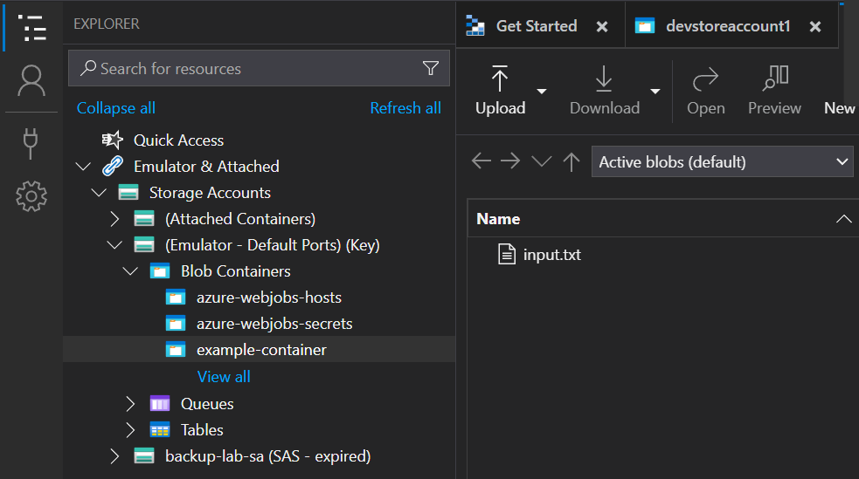859x479 pixels.
Task: Close the devstoreaccount1 tab
Action: coord(815,27)
